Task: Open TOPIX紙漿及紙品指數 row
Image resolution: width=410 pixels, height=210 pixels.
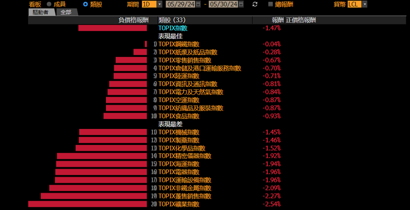Action: 188,52
